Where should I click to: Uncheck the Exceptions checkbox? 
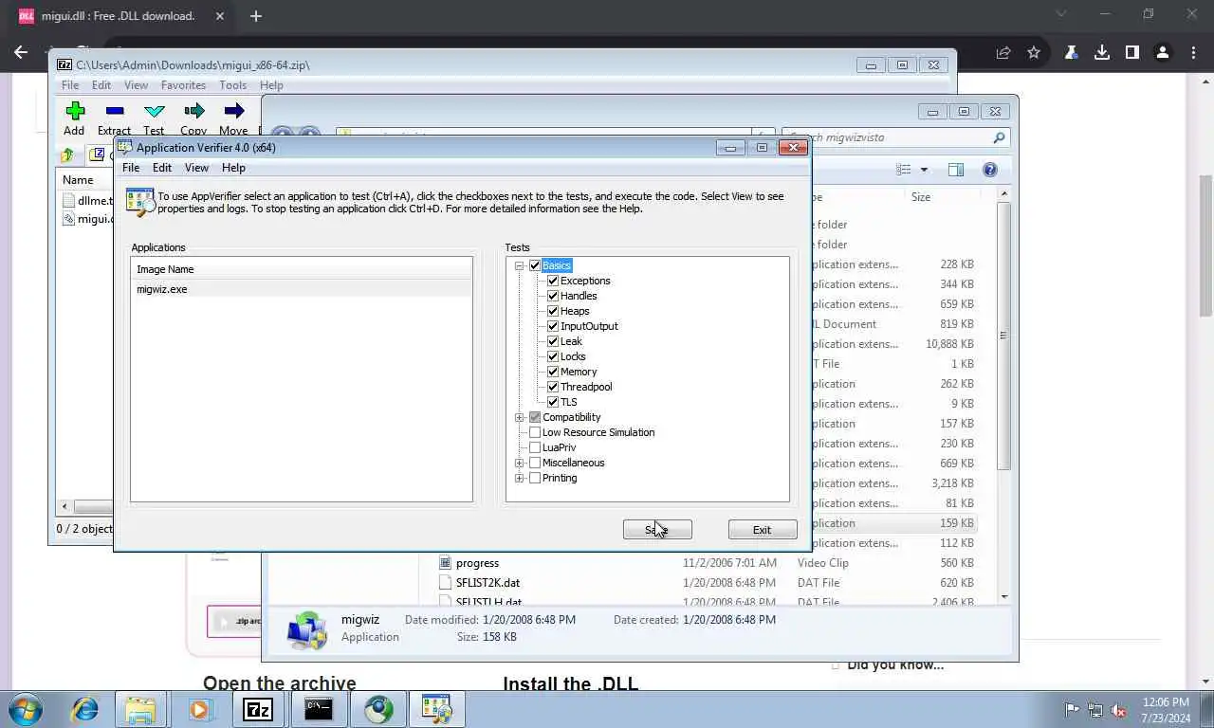tap(553, 281)
